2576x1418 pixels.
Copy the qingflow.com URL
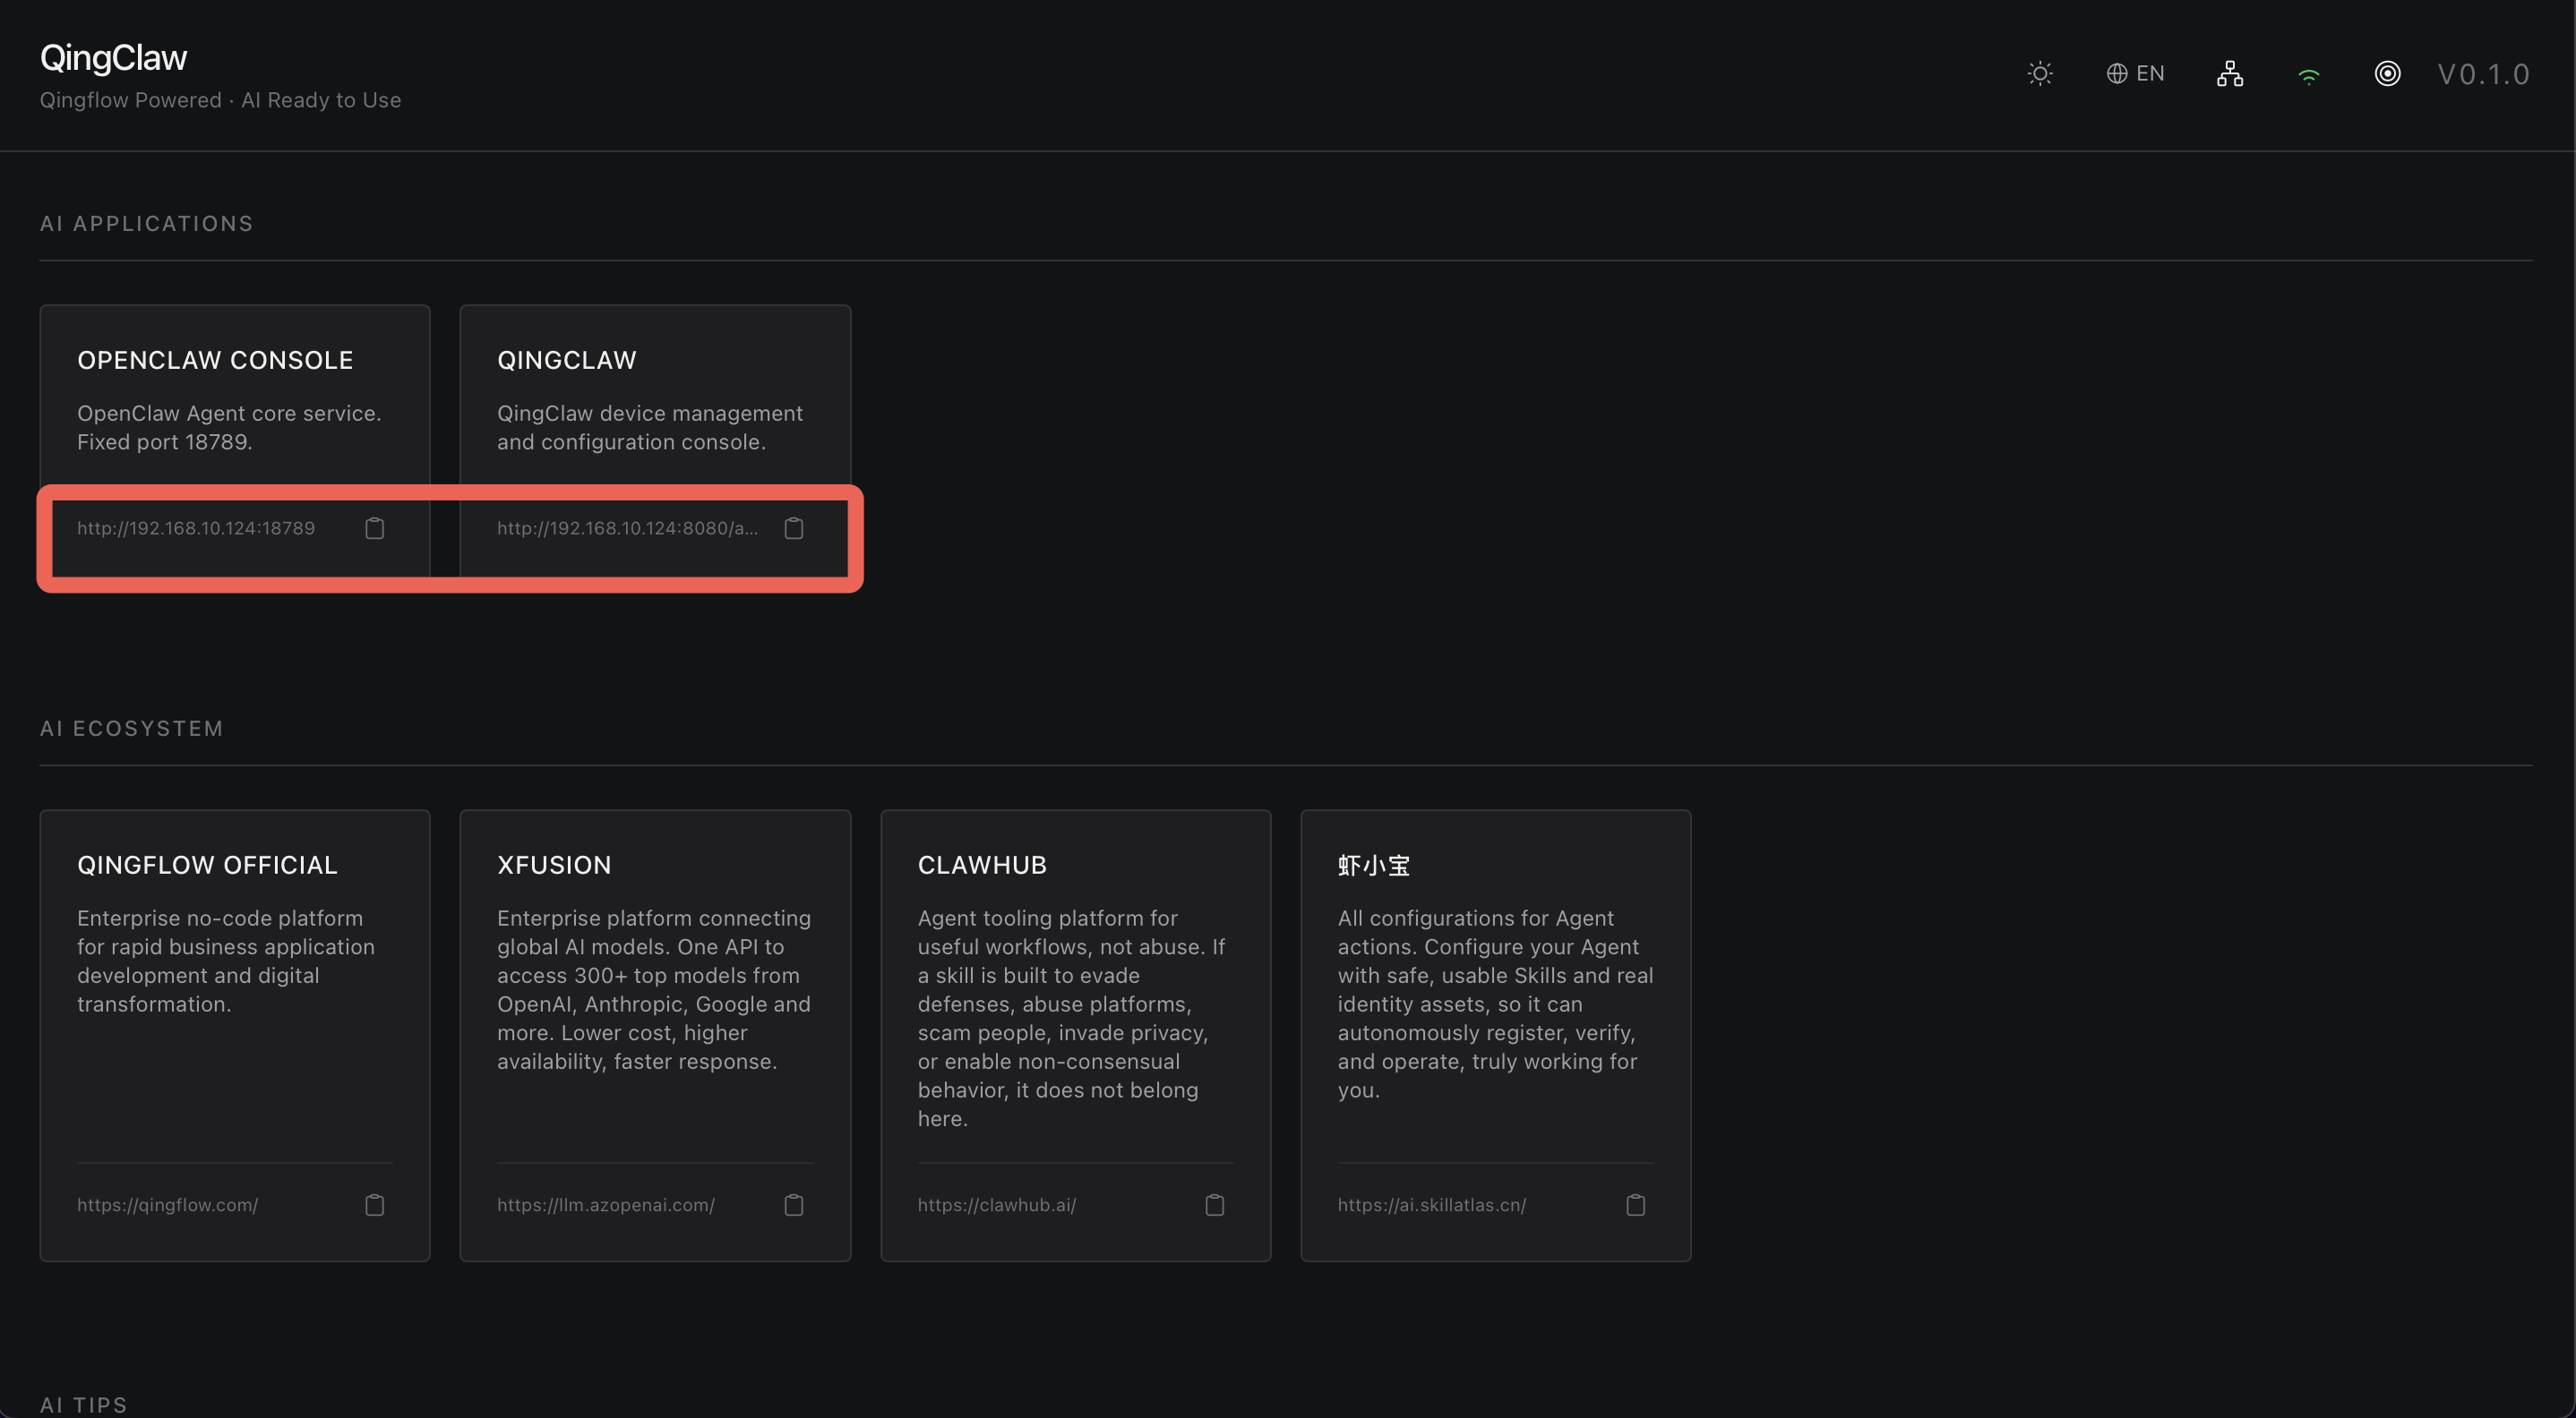(x=375, y=1205)
